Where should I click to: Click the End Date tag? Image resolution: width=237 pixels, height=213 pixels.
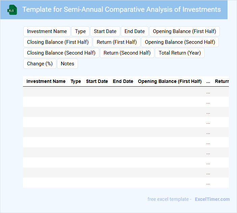click(134, 31)
